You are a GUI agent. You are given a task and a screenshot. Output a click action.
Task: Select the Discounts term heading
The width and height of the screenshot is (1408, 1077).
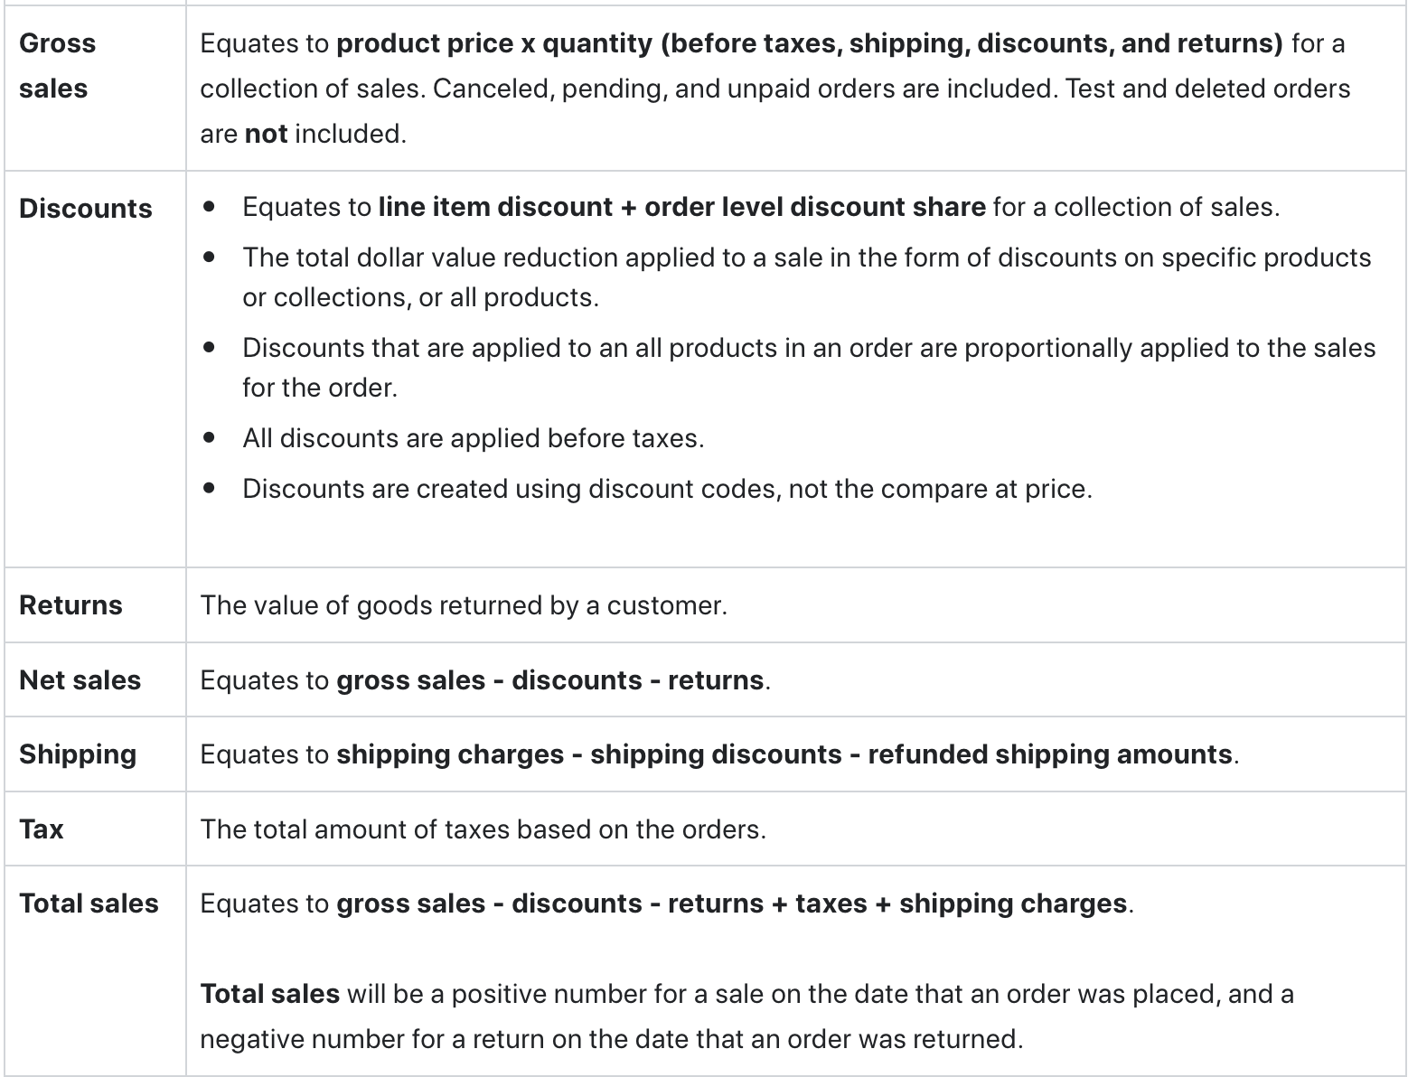(x=86, y=209)
